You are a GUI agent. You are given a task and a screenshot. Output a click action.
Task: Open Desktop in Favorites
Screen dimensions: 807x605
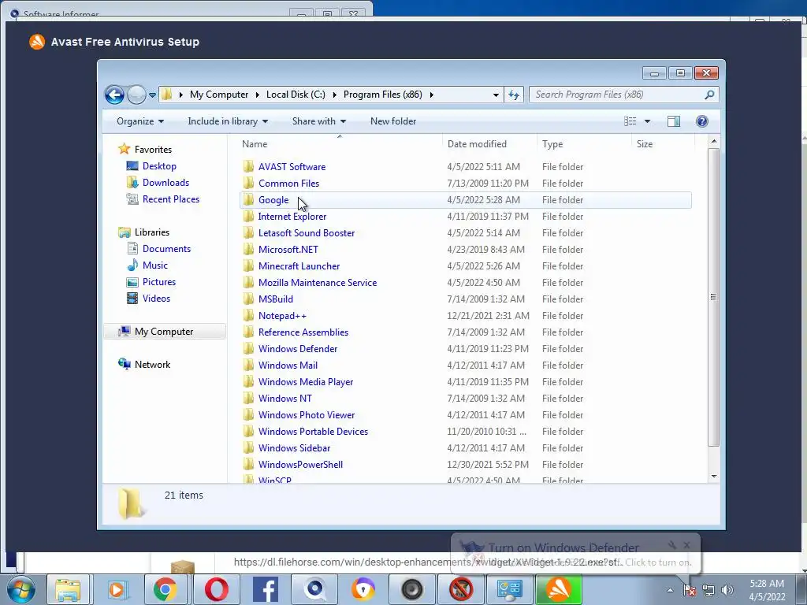coord(159,166)
